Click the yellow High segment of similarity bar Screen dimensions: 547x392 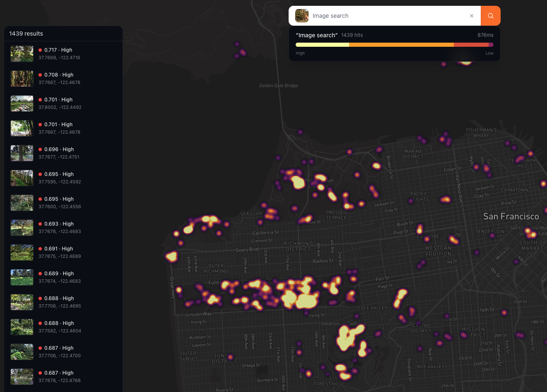click(322, 45)
